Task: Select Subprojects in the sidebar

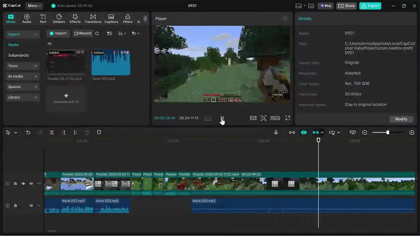Action: [18, 55]
